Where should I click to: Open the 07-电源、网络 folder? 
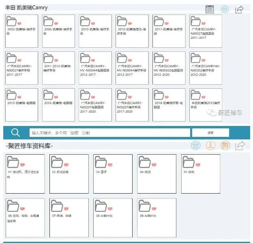click(69, 218)
